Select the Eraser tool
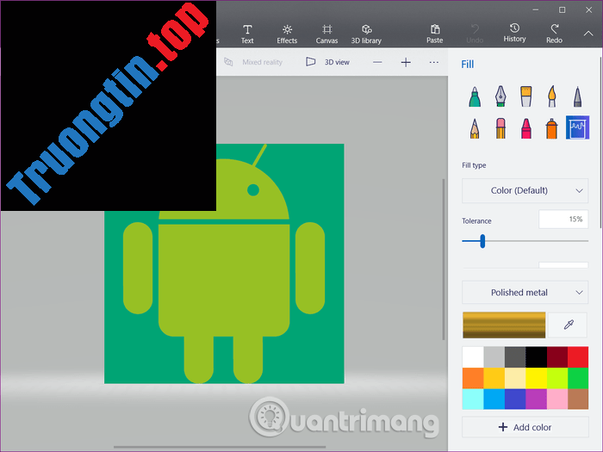Screen dimensions: 603x452 (500, 128)
